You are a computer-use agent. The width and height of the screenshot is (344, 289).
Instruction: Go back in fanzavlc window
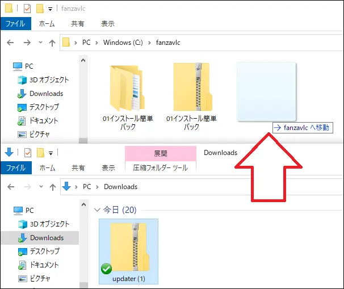10,43
